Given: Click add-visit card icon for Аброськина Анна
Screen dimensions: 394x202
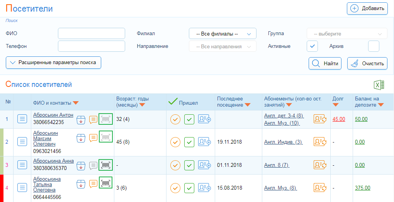Looking at the screenshot, I should click(x=205, y=165).
